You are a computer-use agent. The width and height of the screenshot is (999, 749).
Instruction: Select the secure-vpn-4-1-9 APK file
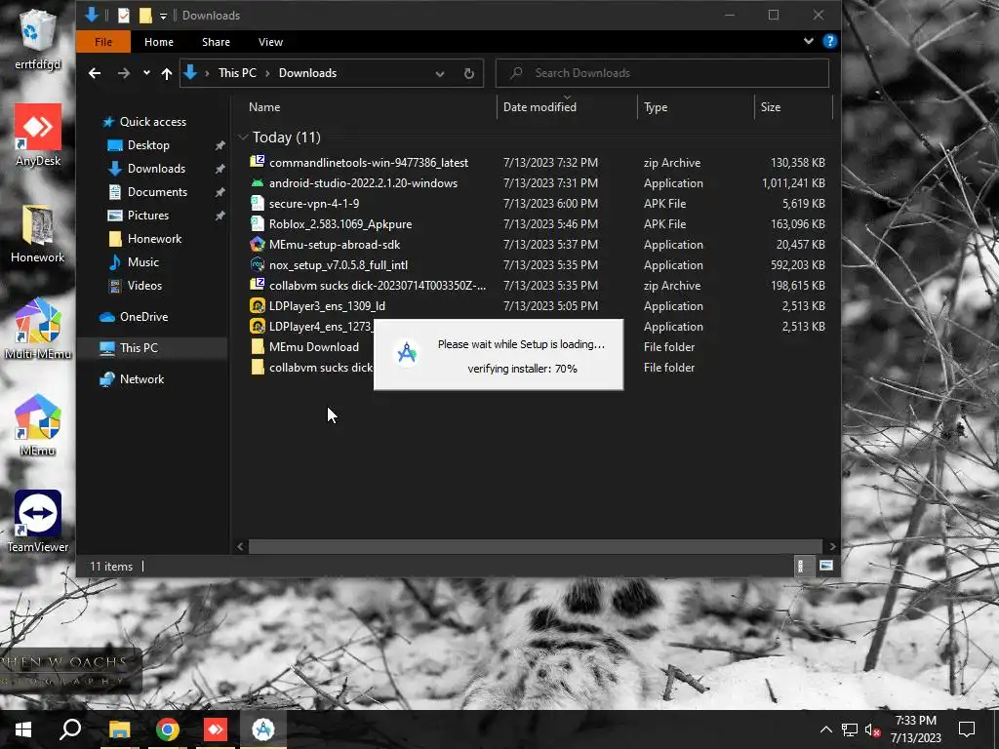point(314,204)
